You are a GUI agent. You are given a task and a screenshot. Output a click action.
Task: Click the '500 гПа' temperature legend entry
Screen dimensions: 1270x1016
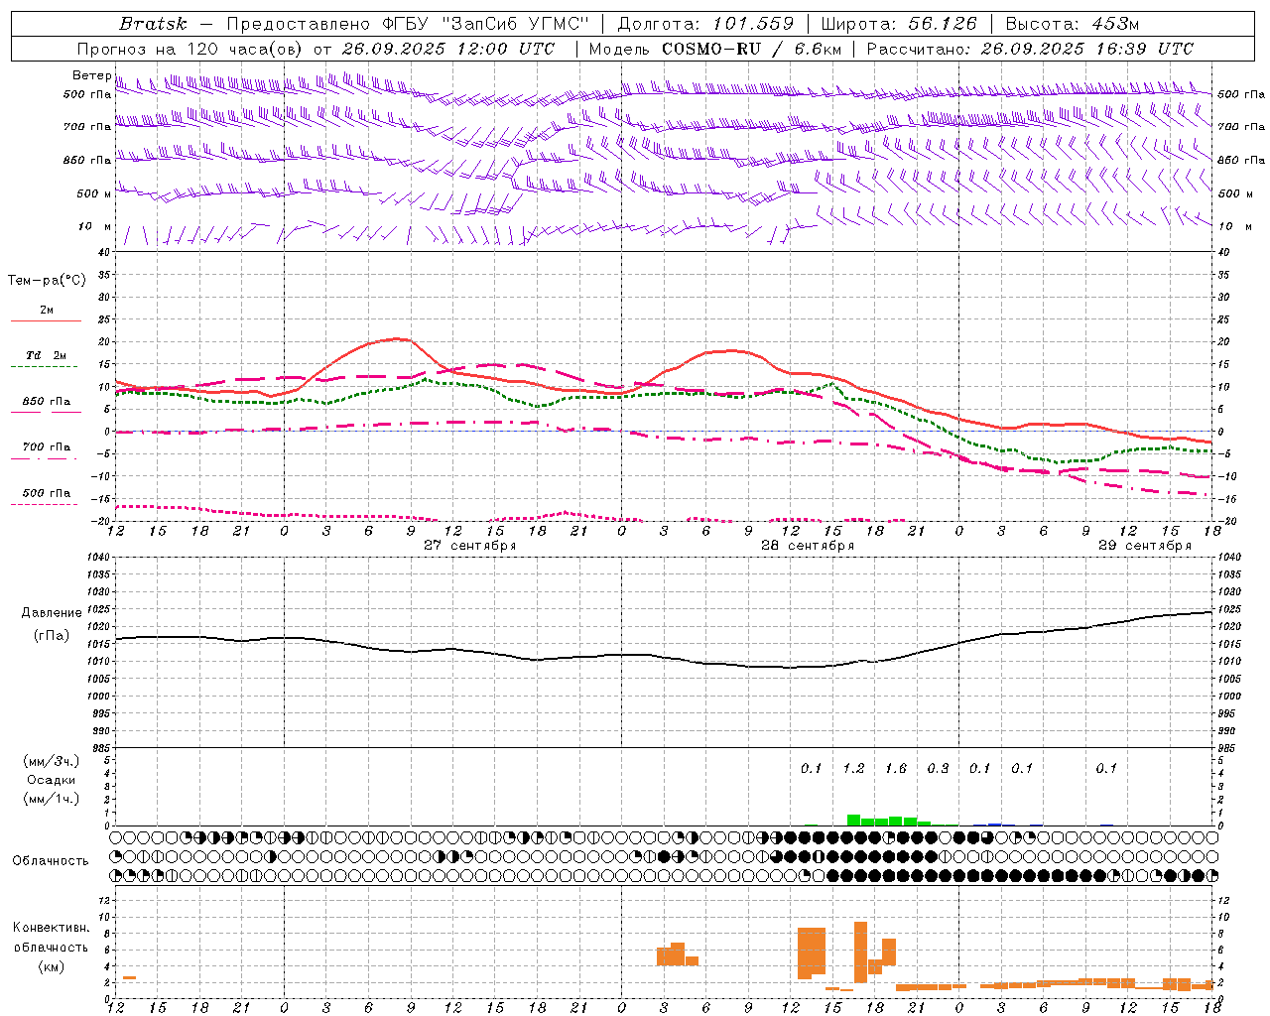(x=46, y=492)
